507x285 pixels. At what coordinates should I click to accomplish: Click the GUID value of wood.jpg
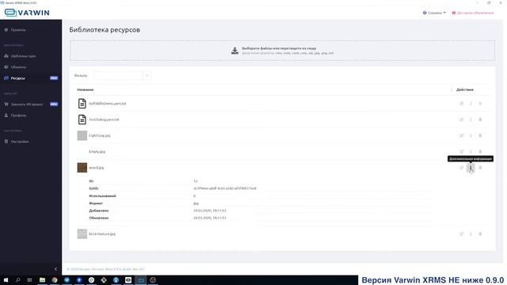[225, 188]
